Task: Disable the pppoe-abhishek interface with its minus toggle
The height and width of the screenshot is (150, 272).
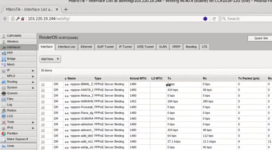Action: (x=43, y=124)
